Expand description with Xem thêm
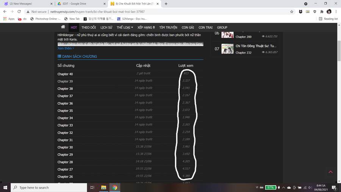 66,49
